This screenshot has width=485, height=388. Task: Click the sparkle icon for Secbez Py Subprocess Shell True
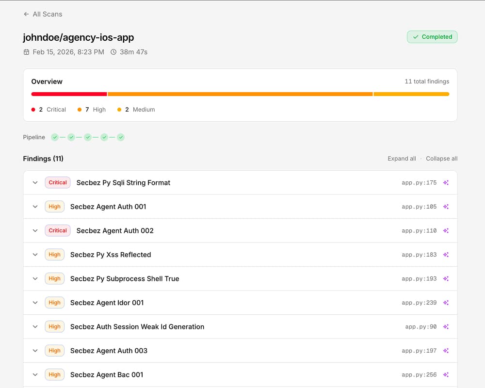tap(446, 278)
